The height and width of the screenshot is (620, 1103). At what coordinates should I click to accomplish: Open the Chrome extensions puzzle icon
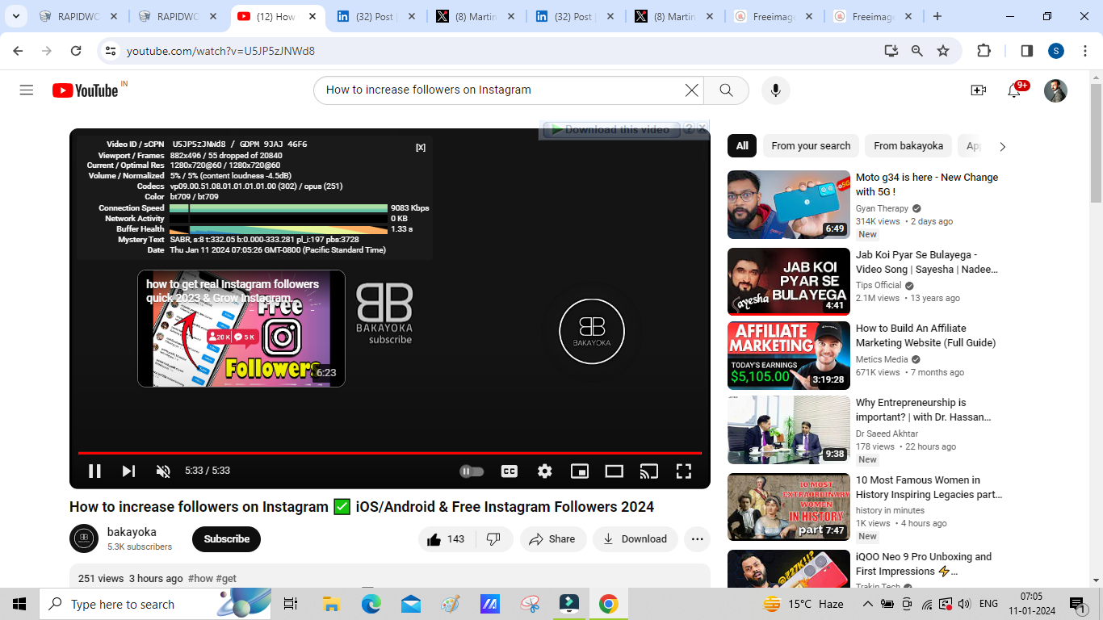[983, 51]
